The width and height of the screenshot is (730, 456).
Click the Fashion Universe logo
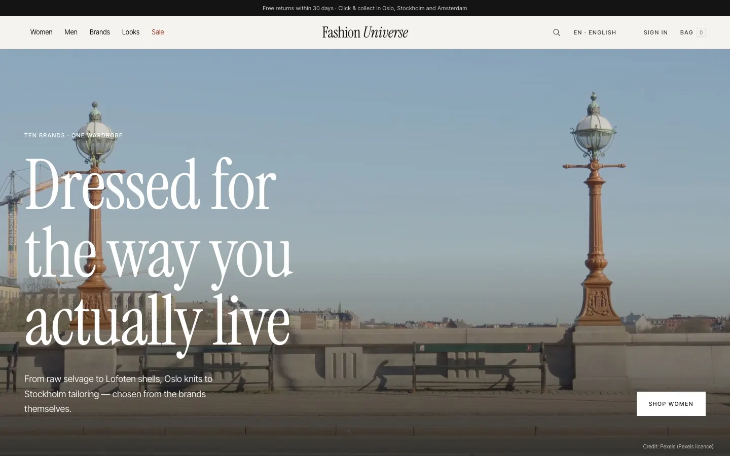[x=365, y=32]
